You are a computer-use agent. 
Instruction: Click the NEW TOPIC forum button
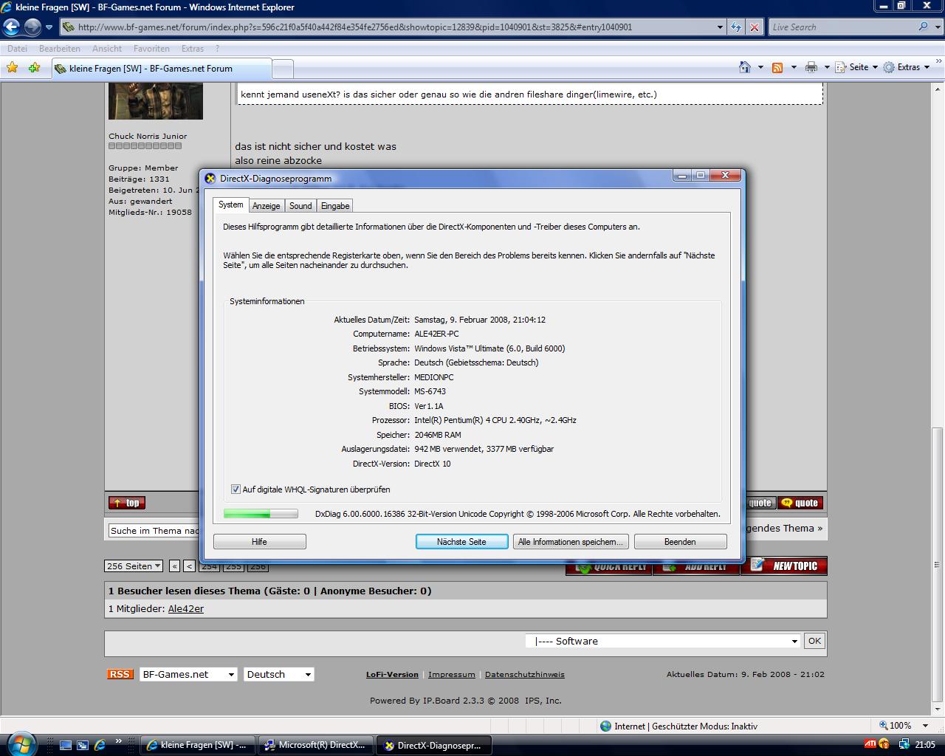(x=784, y=566)
